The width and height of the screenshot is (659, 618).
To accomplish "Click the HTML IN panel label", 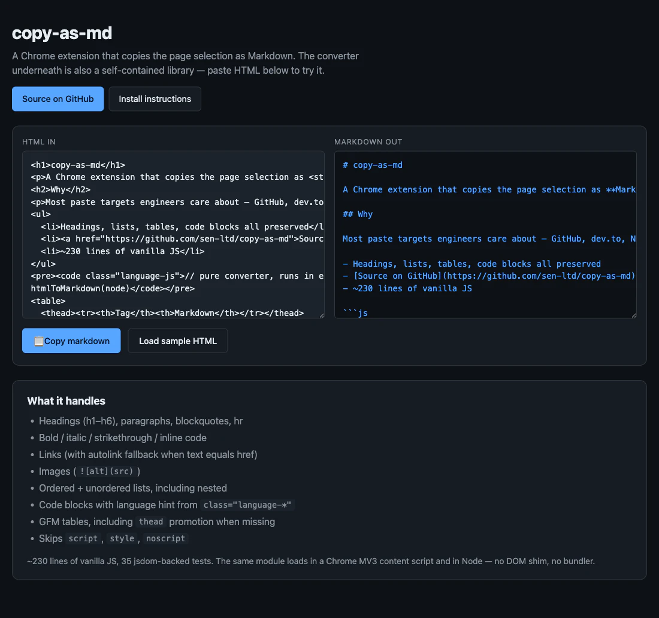I will click(38, 142).
